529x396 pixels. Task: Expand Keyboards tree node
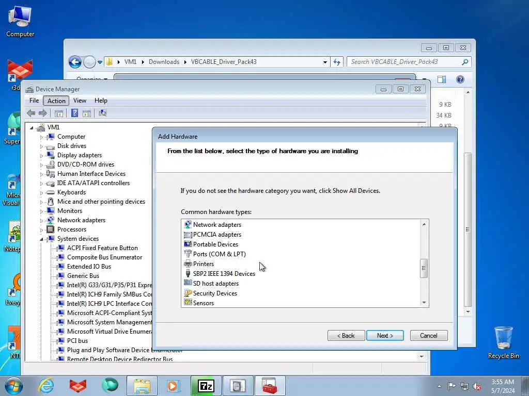coord(41,193)
